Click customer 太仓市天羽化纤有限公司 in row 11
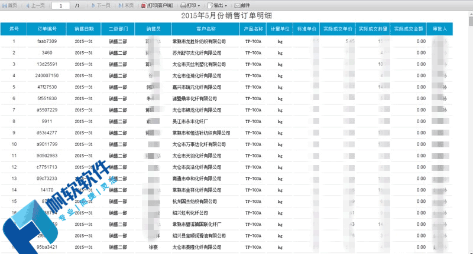This screenshot has width=473, height=254. pyautogui.click(x=197, y=156)
